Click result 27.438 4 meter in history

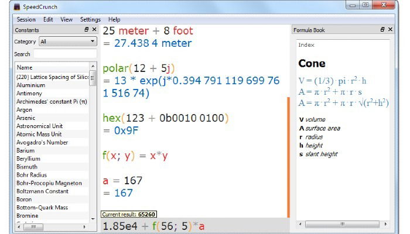point(152,43)
